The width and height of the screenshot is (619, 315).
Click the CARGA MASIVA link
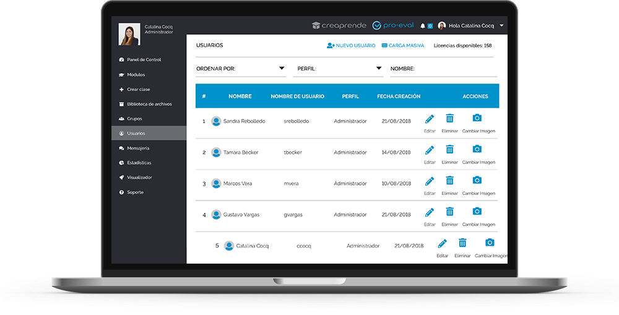click(403, 46)
